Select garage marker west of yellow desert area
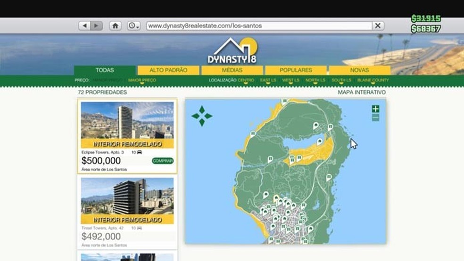This screenshot has width=464, height=261. (x=270, y=159)
